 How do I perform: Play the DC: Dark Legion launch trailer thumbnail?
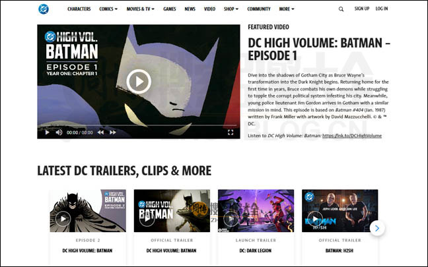(x=231, y=219)
